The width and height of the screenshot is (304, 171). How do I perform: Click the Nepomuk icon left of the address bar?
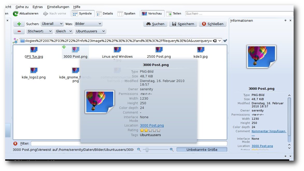(x=15, y=41)
